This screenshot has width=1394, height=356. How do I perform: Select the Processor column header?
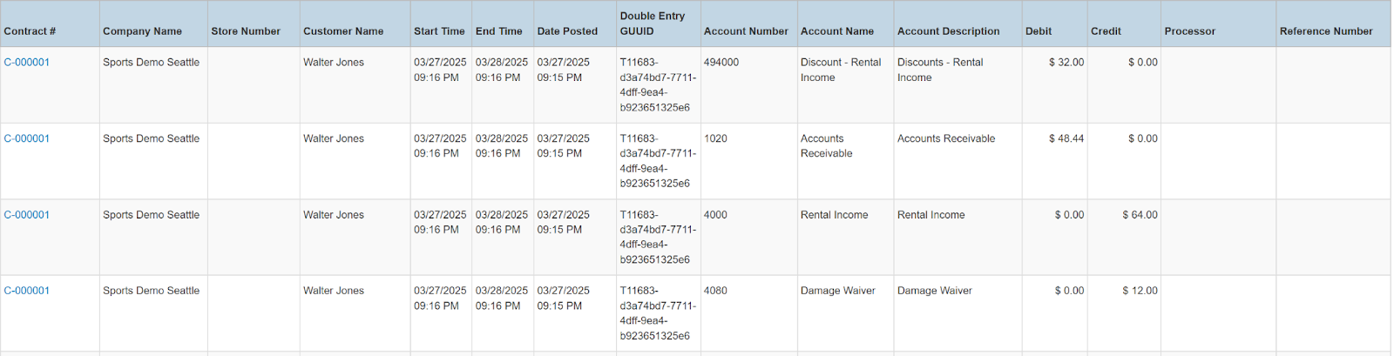coord(1189,31)
